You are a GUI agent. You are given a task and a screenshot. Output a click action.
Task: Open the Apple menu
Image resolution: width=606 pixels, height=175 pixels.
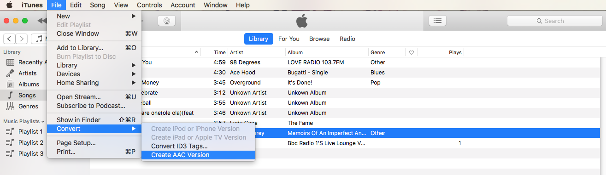tap(9, 5)
